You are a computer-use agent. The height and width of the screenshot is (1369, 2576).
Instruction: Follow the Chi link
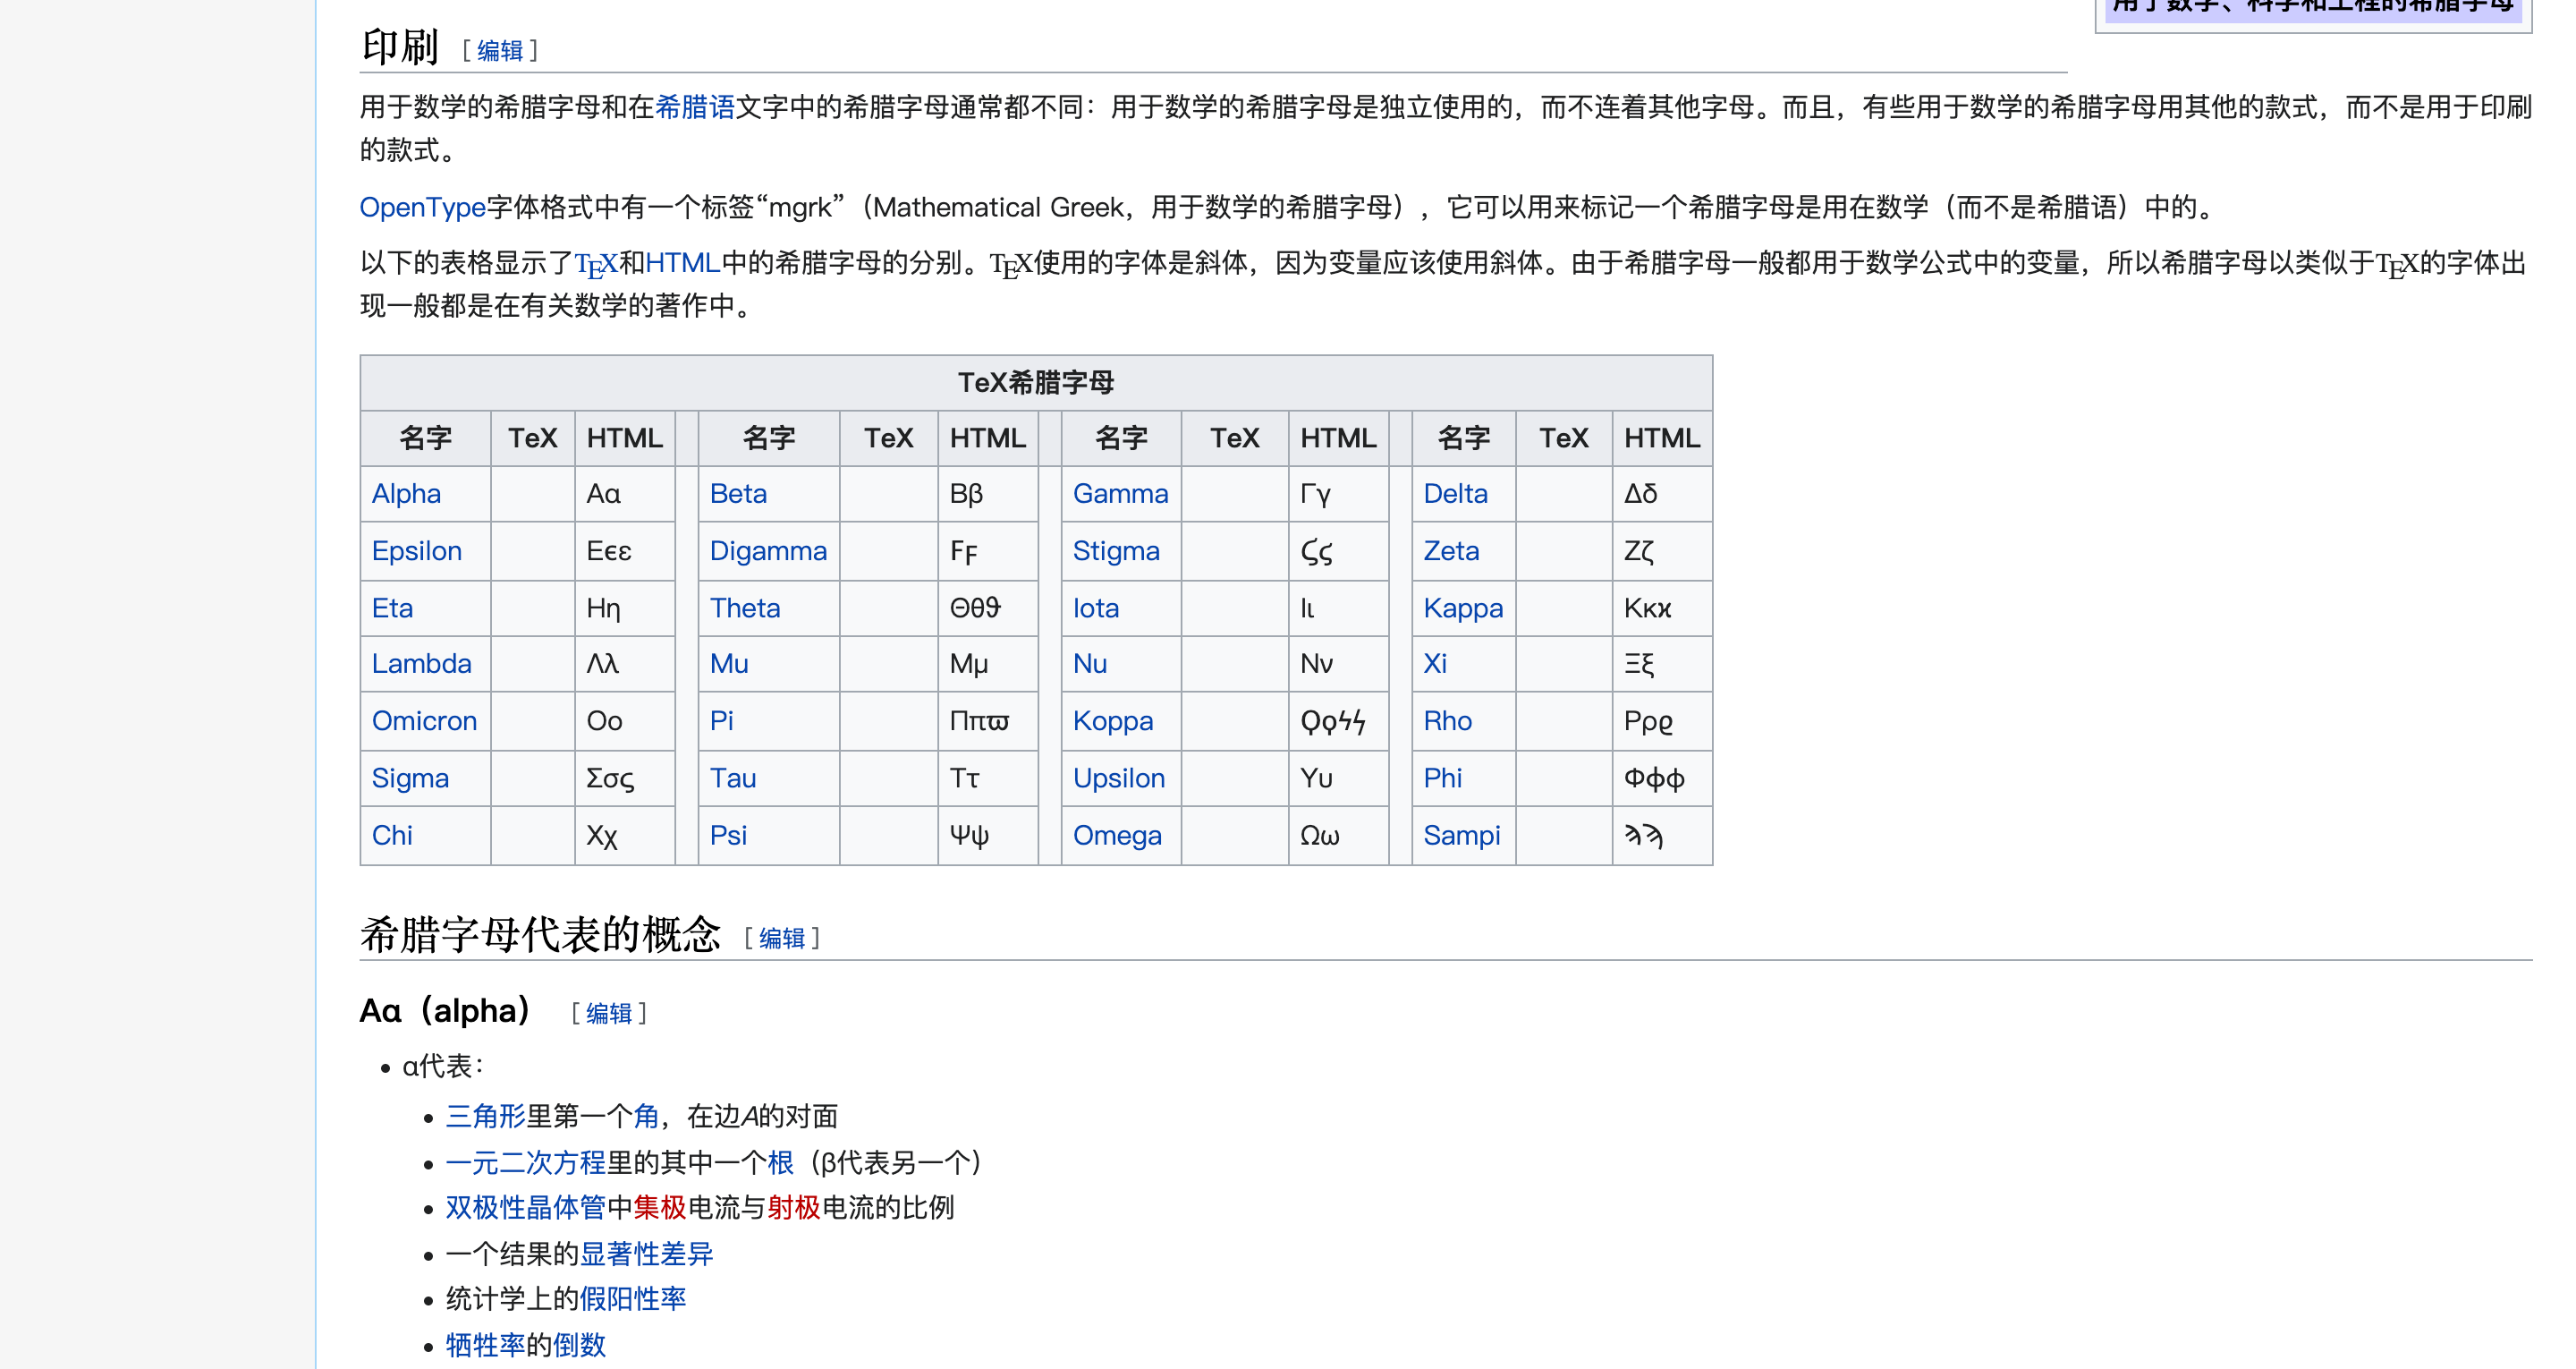(x=392, y=836)
